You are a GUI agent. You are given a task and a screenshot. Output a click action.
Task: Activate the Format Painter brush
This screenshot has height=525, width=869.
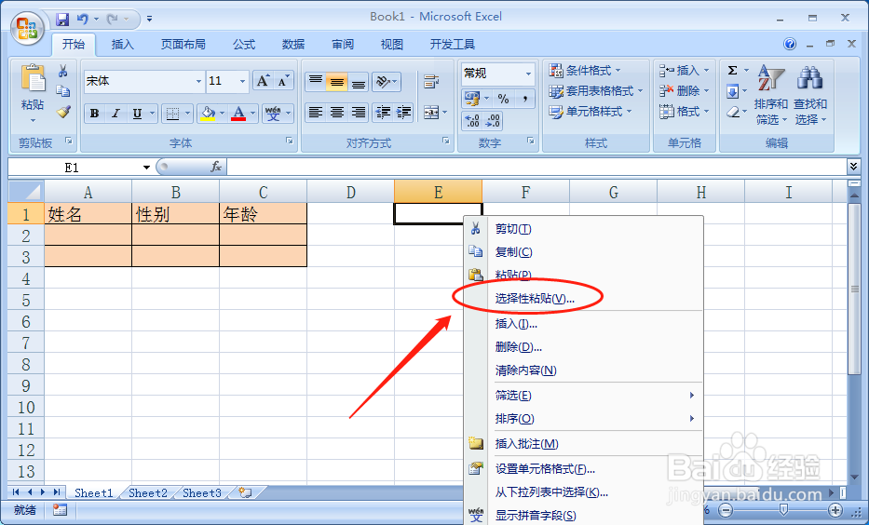point(63,112)
